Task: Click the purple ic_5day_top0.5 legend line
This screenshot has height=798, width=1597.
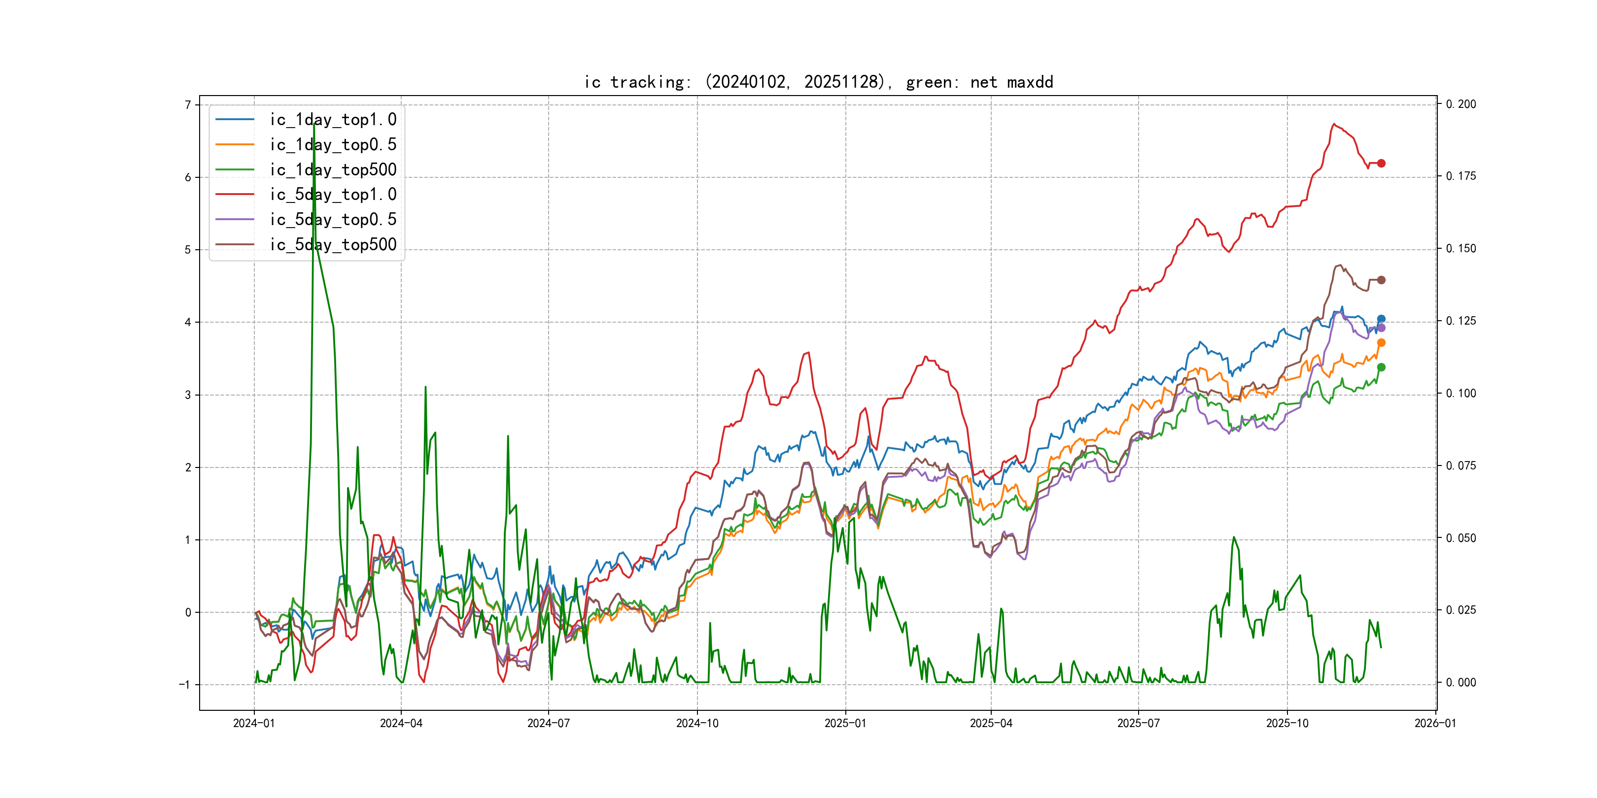Action: (235, 219)
